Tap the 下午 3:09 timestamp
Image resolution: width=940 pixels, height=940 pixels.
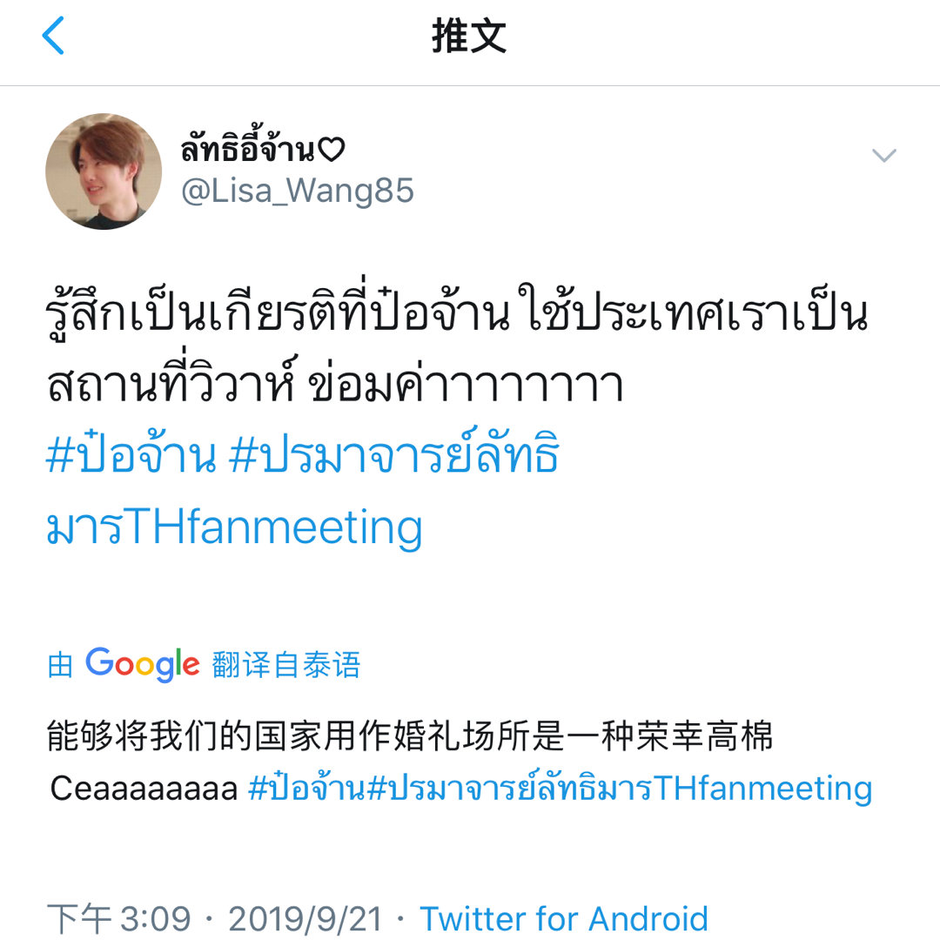(118, 918)
